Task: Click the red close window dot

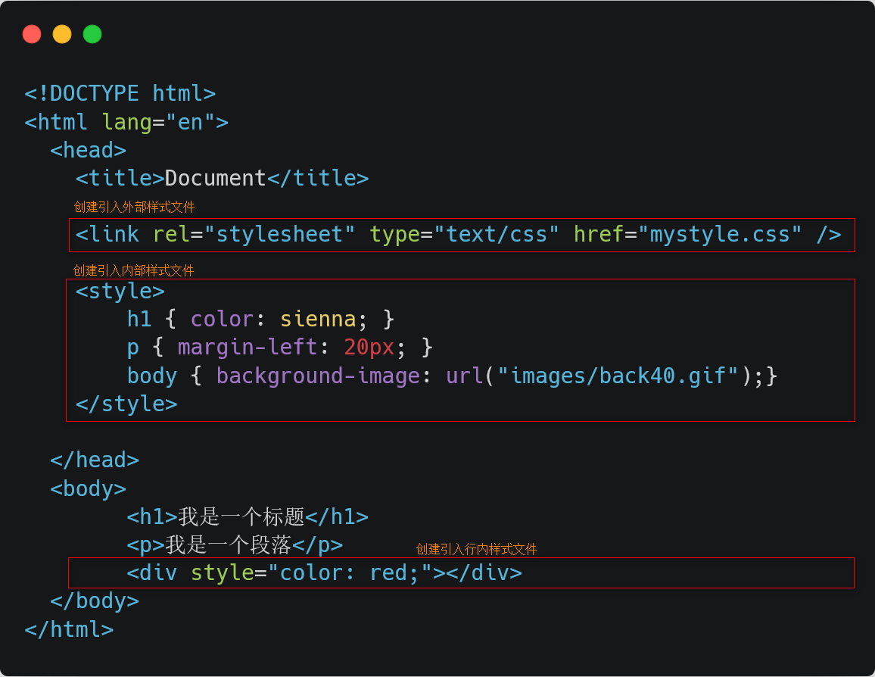Action: coord(32,34)
